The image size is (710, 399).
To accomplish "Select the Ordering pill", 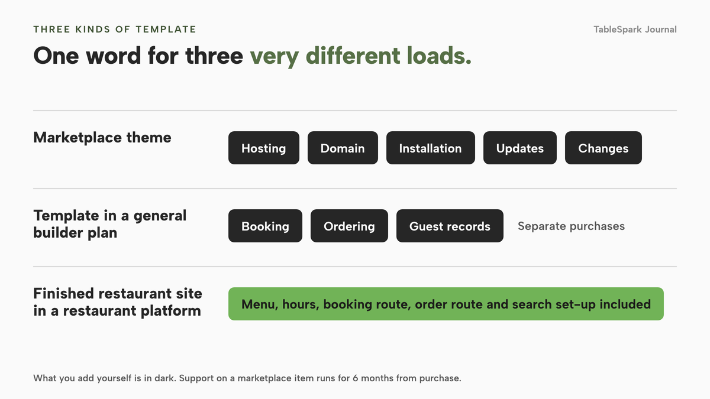I will 349,226.
